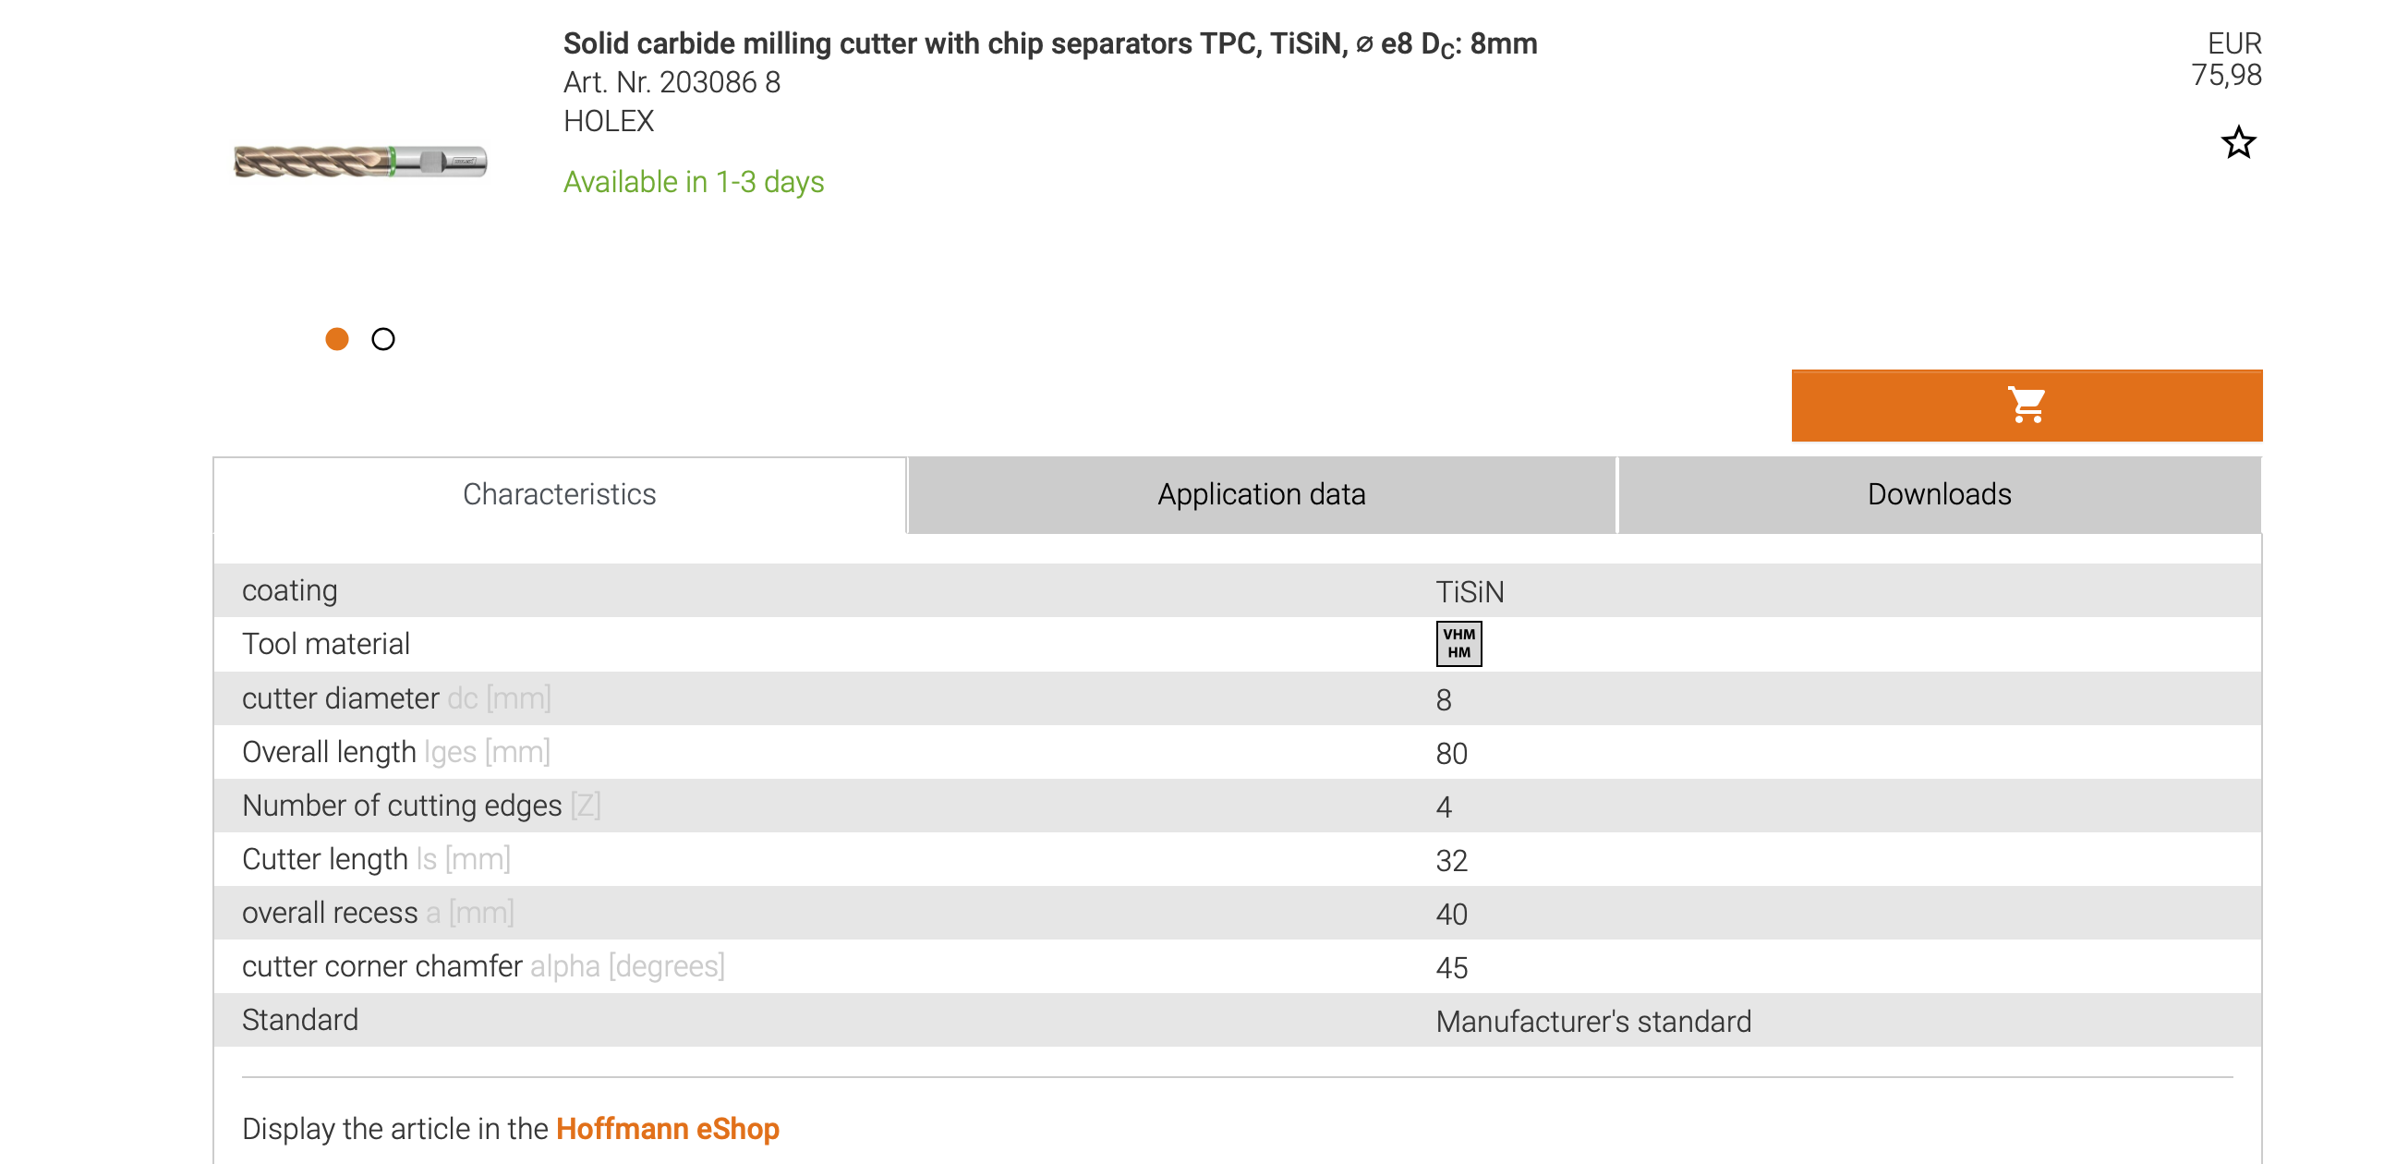The width and height of the screenshot is (2396, 1164).
Task: Click the HOLEX brand name
Action: [609, 121]
